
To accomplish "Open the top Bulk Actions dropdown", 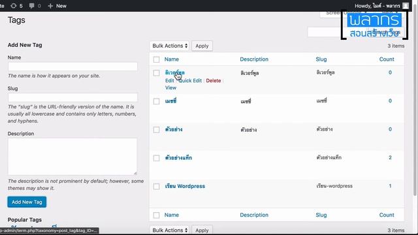I will coord(170,46).
